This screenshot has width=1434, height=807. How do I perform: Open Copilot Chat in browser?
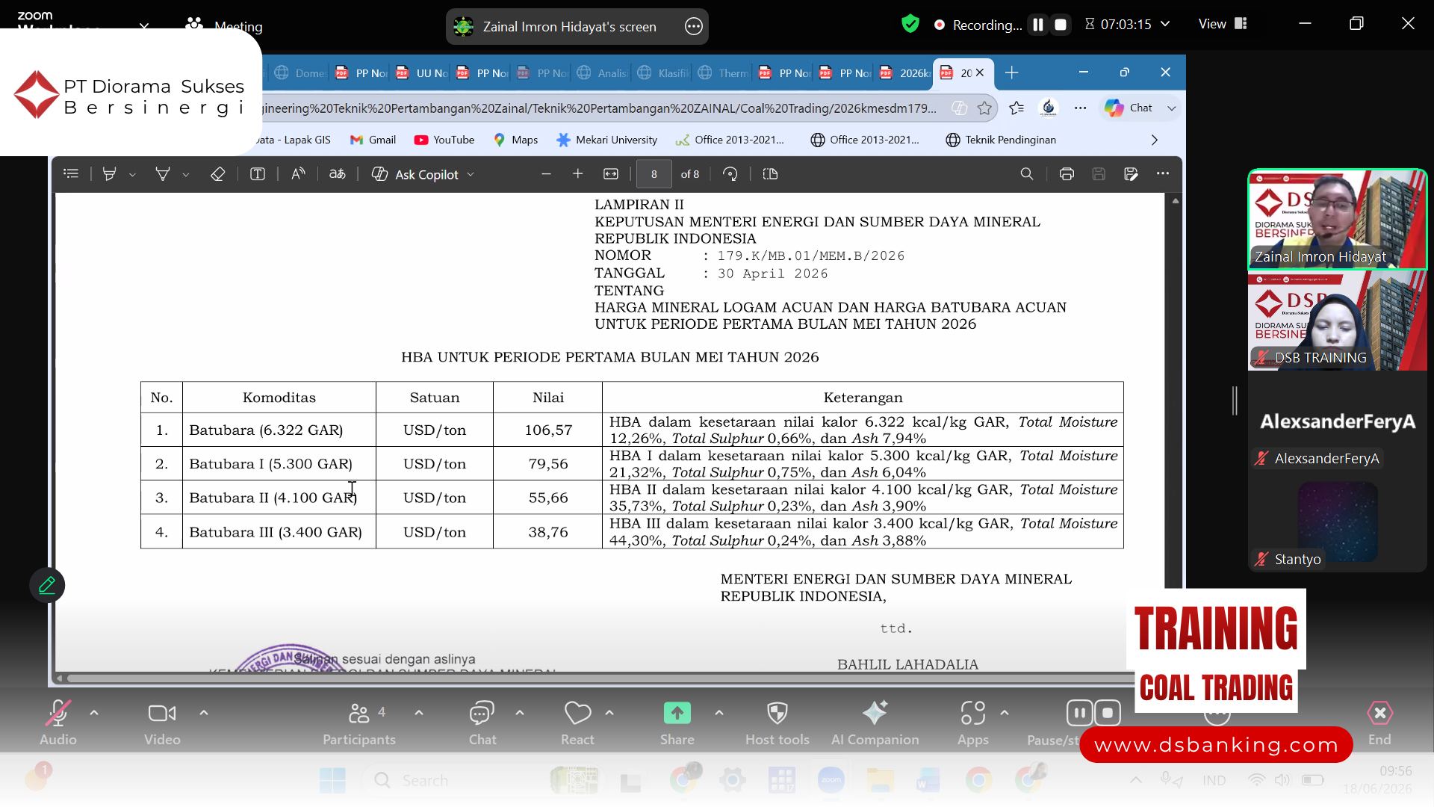coord(1129,108)
